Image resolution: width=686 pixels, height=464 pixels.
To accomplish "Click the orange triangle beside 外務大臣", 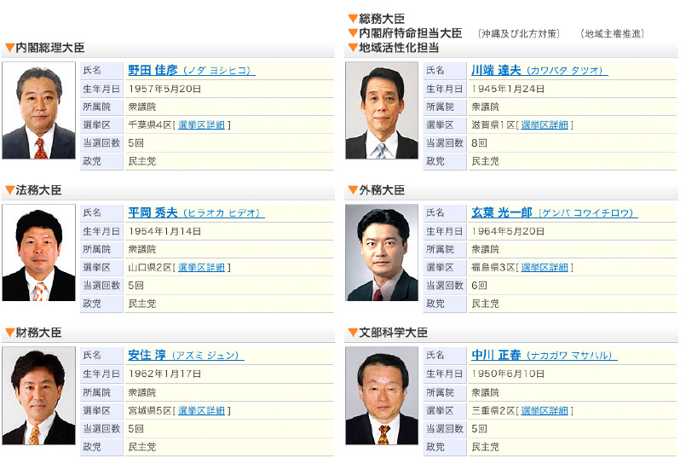I will tap(353, 190).
